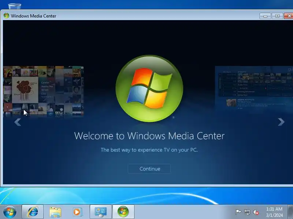Click the Continue button
This screenshot has width=293, height=219.
tap(149, 169)
